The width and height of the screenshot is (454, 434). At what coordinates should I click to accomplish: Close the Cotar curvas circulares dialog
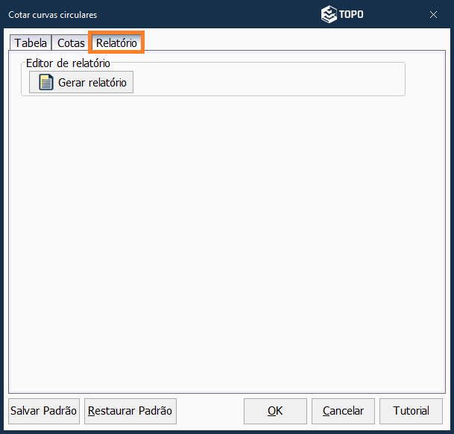(x=433, y=14)
